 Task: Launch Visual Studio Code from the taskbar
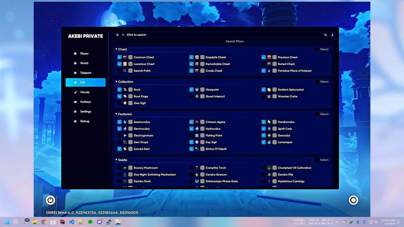point(72,222)
